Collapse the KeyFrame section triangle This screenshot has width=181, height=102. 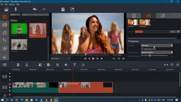click(x=129, y=41)
